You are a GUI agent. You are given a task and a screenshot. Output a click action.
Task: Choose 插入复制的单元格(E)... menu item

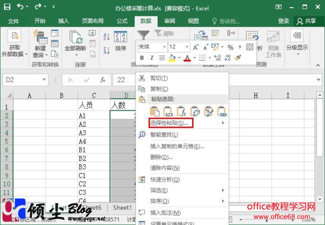[x=182, y=146]
